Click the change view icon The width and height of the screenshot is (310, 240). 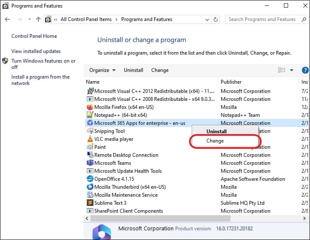[282, 70]
